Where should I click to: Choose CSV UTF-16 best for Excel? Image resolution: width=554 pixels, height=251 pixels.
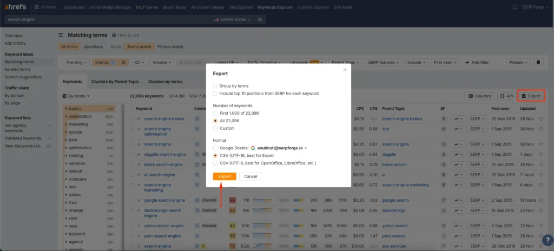(215, 156)
